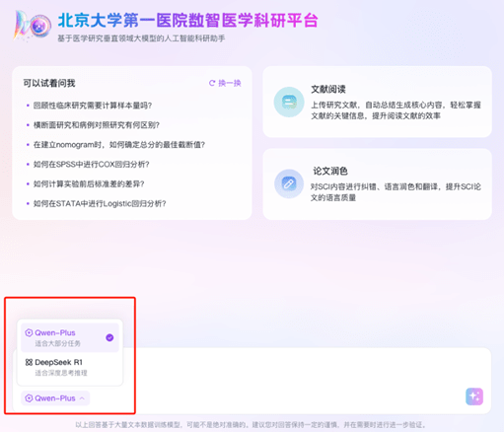Open the 论文润色 card
The image size is (504, 432).
click(378, 184)
